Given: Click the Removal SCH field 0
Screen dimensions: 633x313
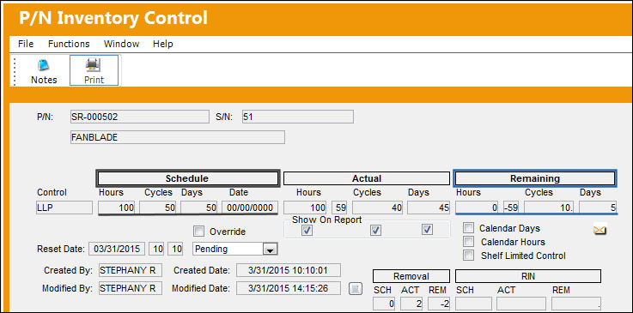Looking at the screenshot, I should tap(384, 304).
